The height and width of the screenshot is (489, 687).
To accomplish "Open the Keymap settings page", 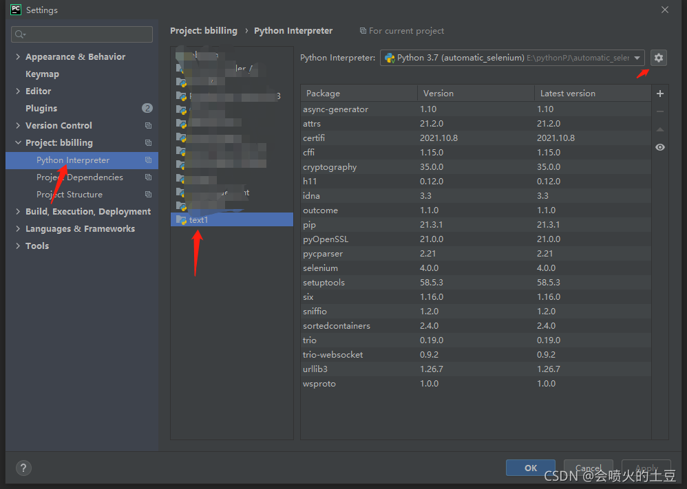I will pyautogui.click(x=42, y=74).
